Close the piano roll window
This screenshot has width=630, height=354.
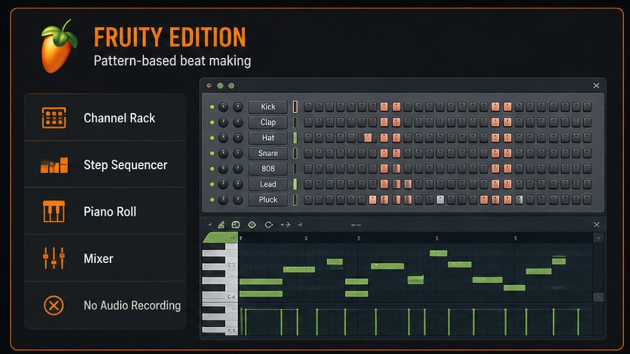point(596,224)
